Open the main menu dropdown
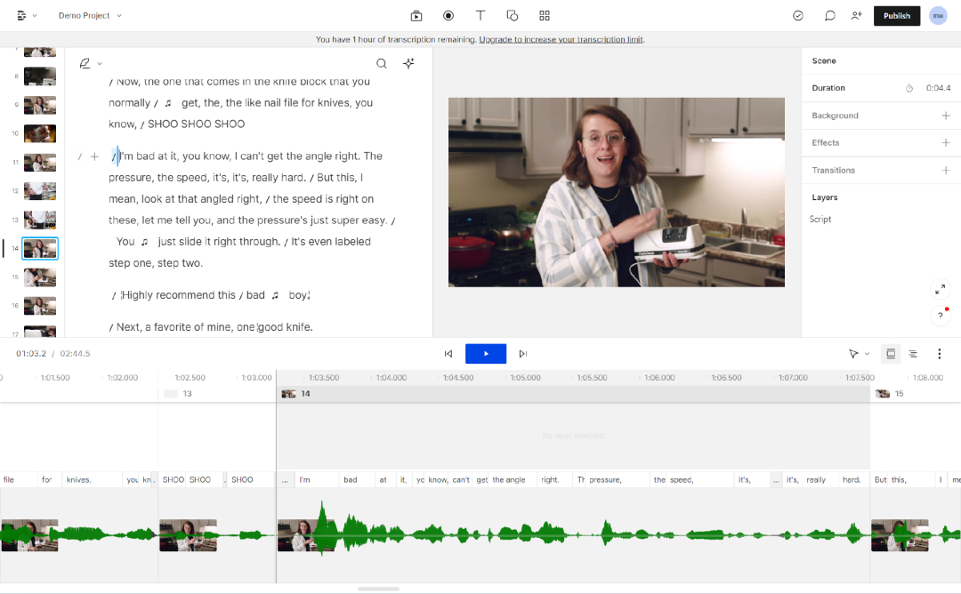 pyautogui.click(x=27, y=15)
